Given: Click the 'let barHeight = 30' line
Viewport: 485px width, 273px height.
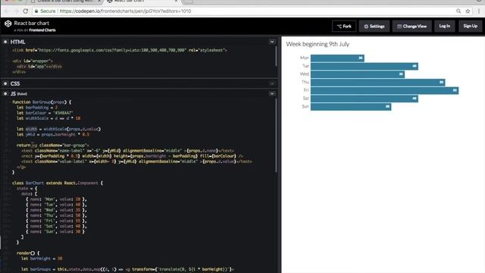Looking at the screenshot, I should [x=42, y=259].
